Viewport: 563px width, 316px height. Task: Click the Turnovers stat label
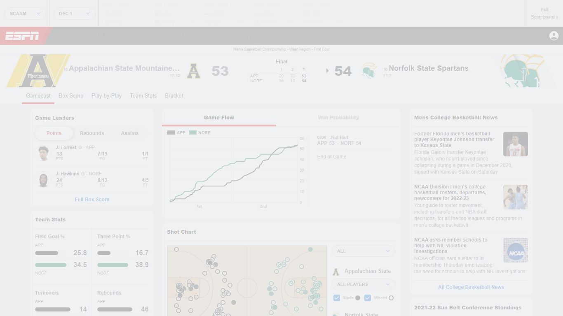47,293
